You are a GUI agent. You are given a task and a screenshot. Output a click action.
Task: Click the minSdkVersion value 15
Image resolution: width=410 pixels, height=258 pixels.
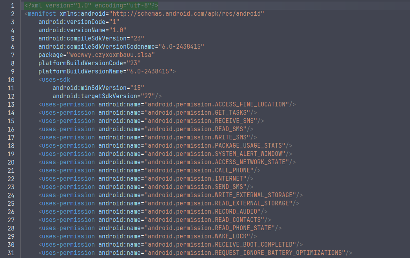click(137, 88)
